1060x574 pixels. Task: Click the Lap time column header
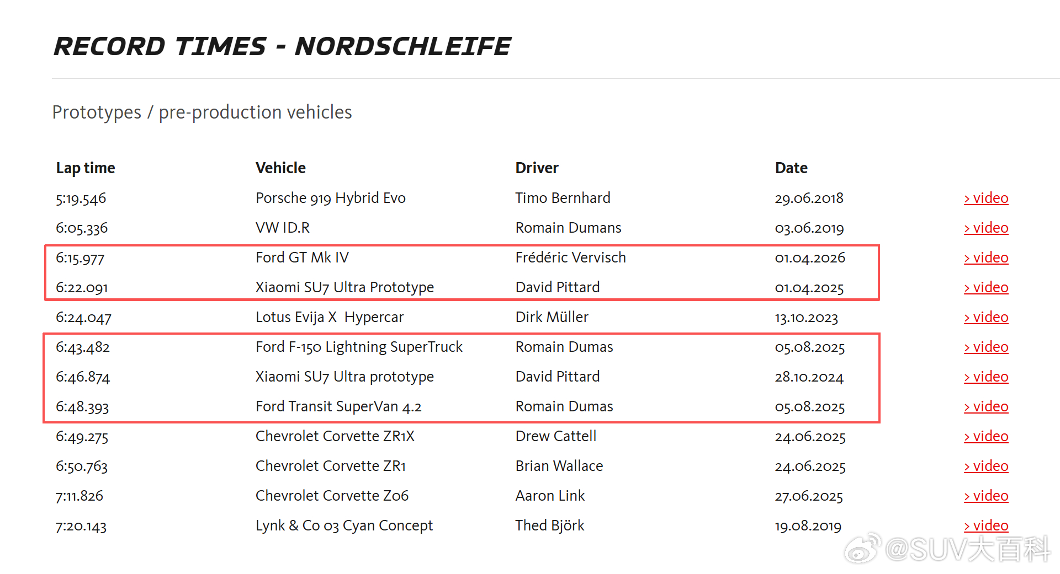point(86,168)
